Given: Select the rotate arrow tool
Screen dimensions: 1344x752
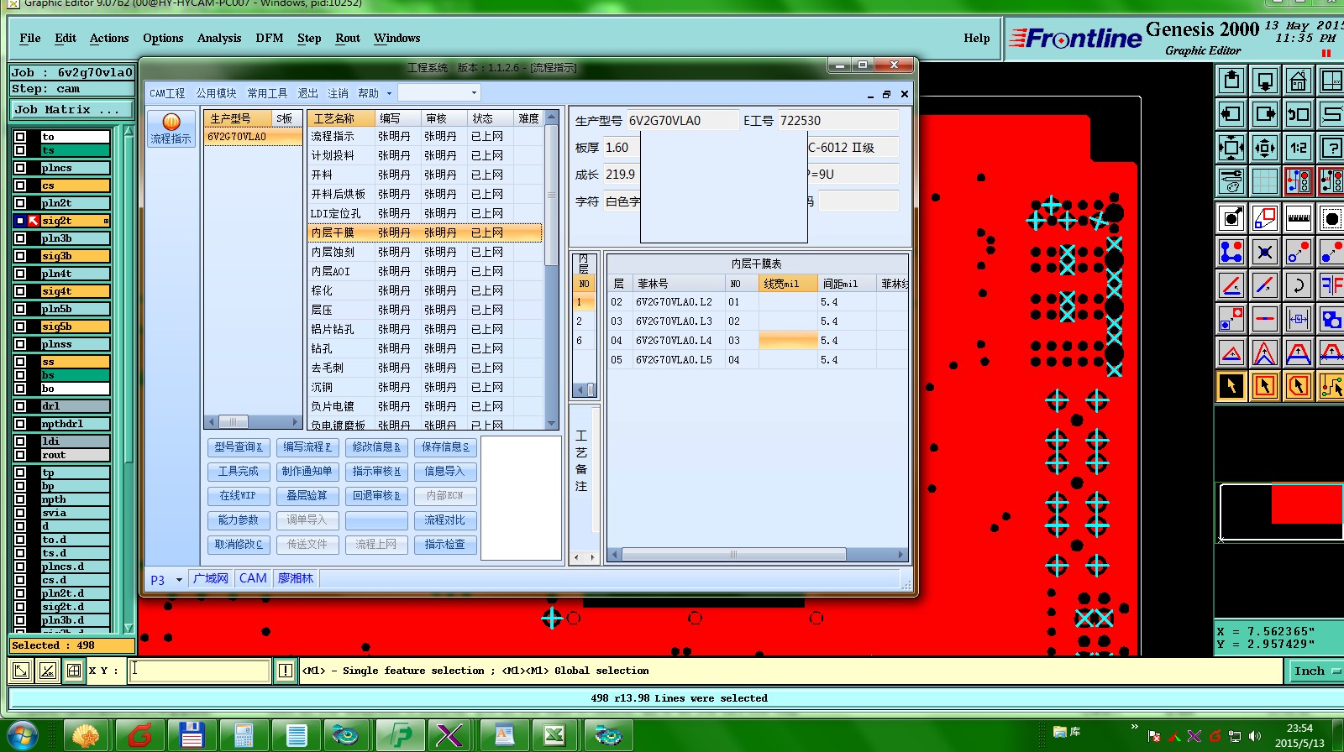Looking at the screenshot, I should tap(1298, 285).
